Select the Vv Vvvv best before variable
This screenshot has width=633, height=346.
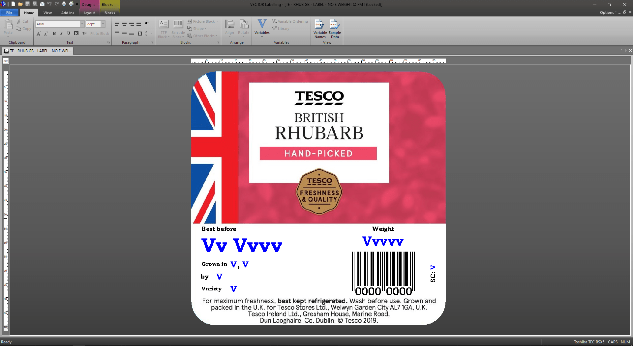[x=242, y=245]
